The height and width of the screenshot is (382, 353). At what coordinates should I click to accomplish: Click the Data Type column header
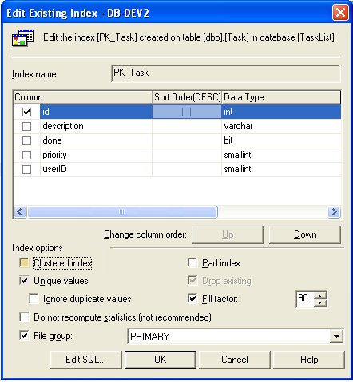(281, 97)
